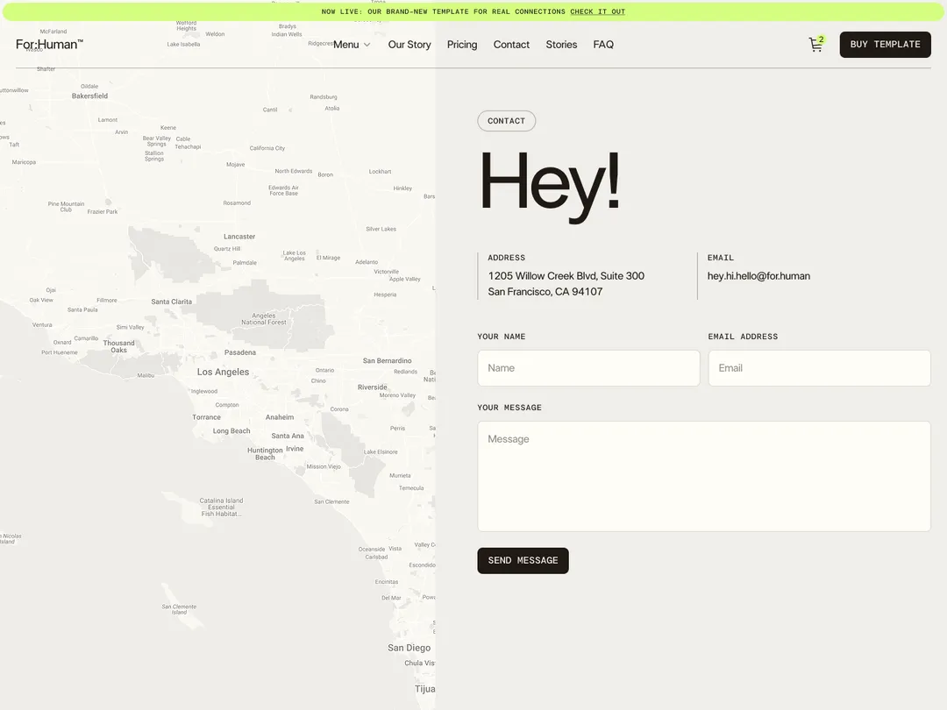This screenshot has width=947, height=710.
Task: Click the BUY TEMPLATE button
Action: 885,44
